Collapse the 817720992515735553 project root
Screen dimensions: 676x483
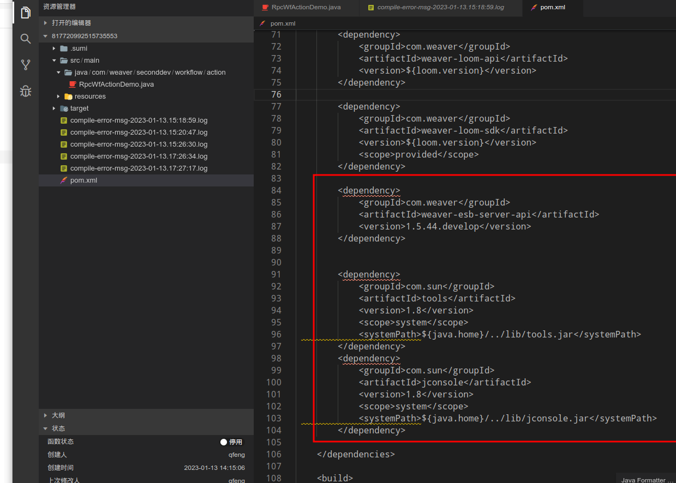click(x=46, y=36)
